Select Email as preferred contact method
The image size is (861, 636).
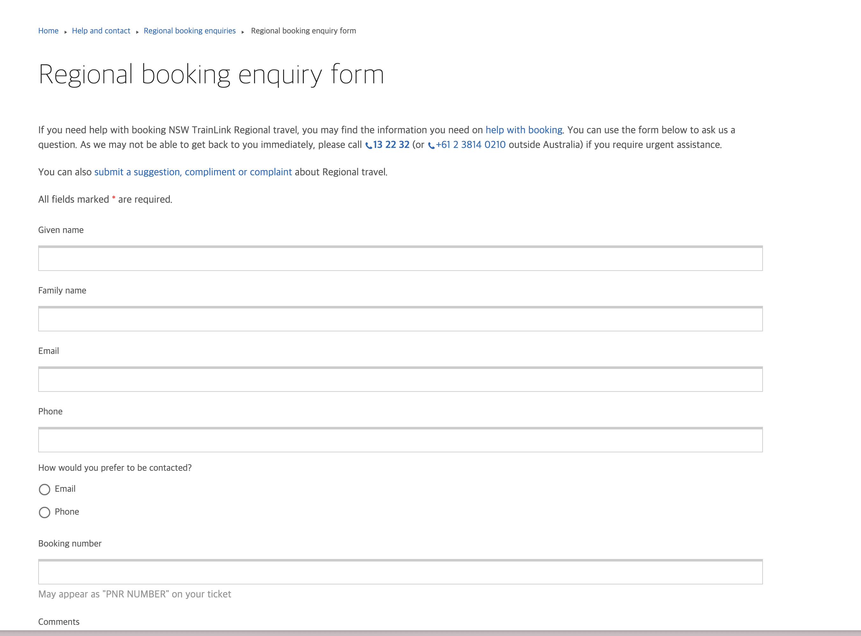point(45,489)
